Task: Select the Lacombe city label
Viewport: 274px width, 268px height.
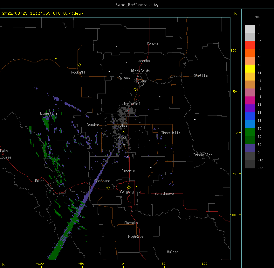Action: [x=143, y=61]
